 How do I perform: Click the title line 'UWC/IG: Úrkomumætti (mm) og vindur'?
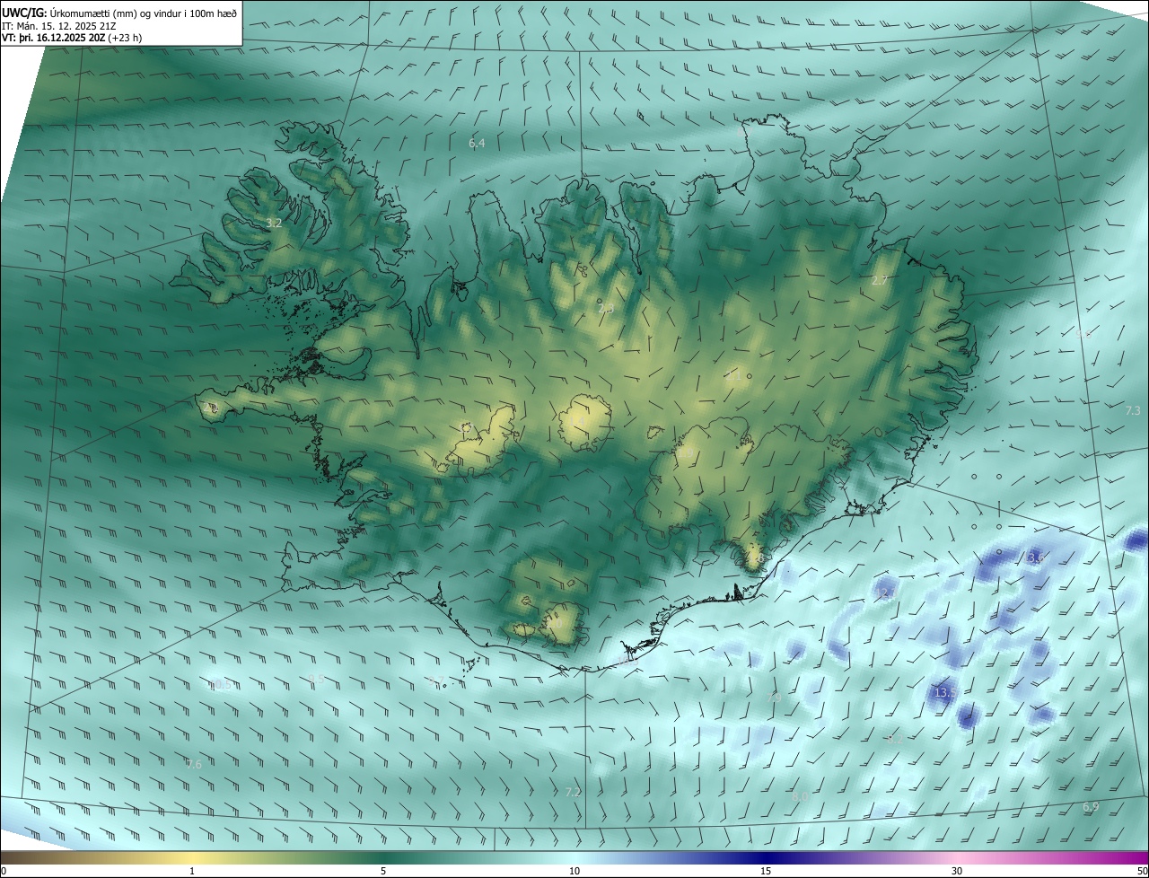(119, 13)
